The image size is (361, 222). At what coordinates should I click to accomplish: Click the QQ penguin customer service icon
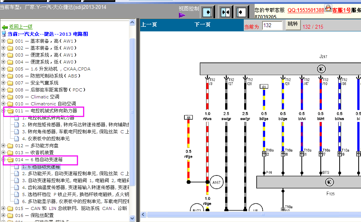click(328, 8)
